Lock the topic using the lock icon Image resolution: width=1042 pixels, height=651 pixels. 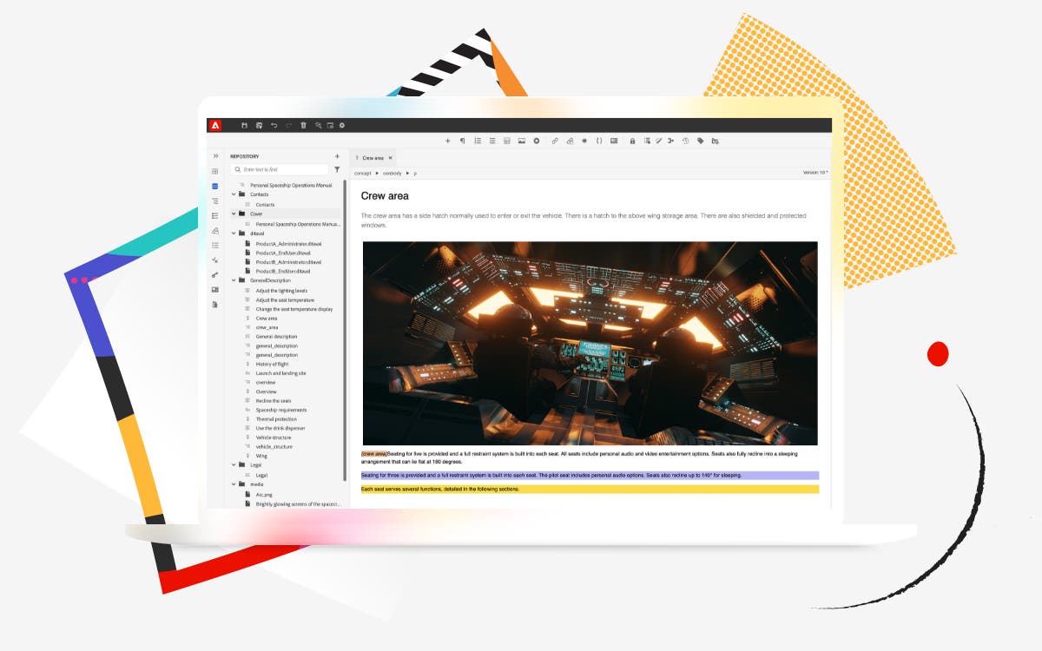coord(631,140)
